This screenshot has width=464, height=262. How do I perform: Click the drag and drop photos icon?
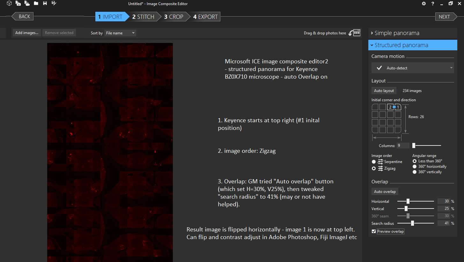point(354,33)
